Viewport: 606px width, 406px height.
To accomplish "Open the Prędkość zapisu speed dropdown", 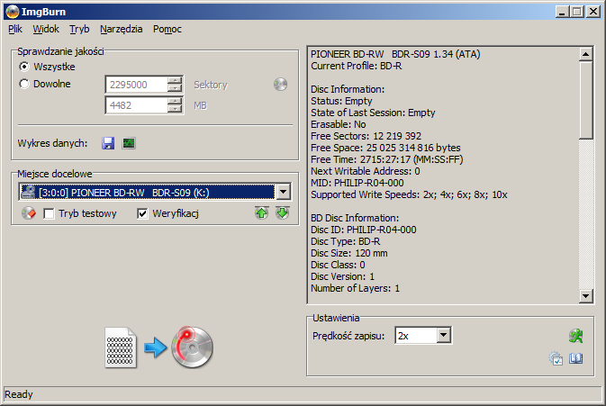I will 444,335.
